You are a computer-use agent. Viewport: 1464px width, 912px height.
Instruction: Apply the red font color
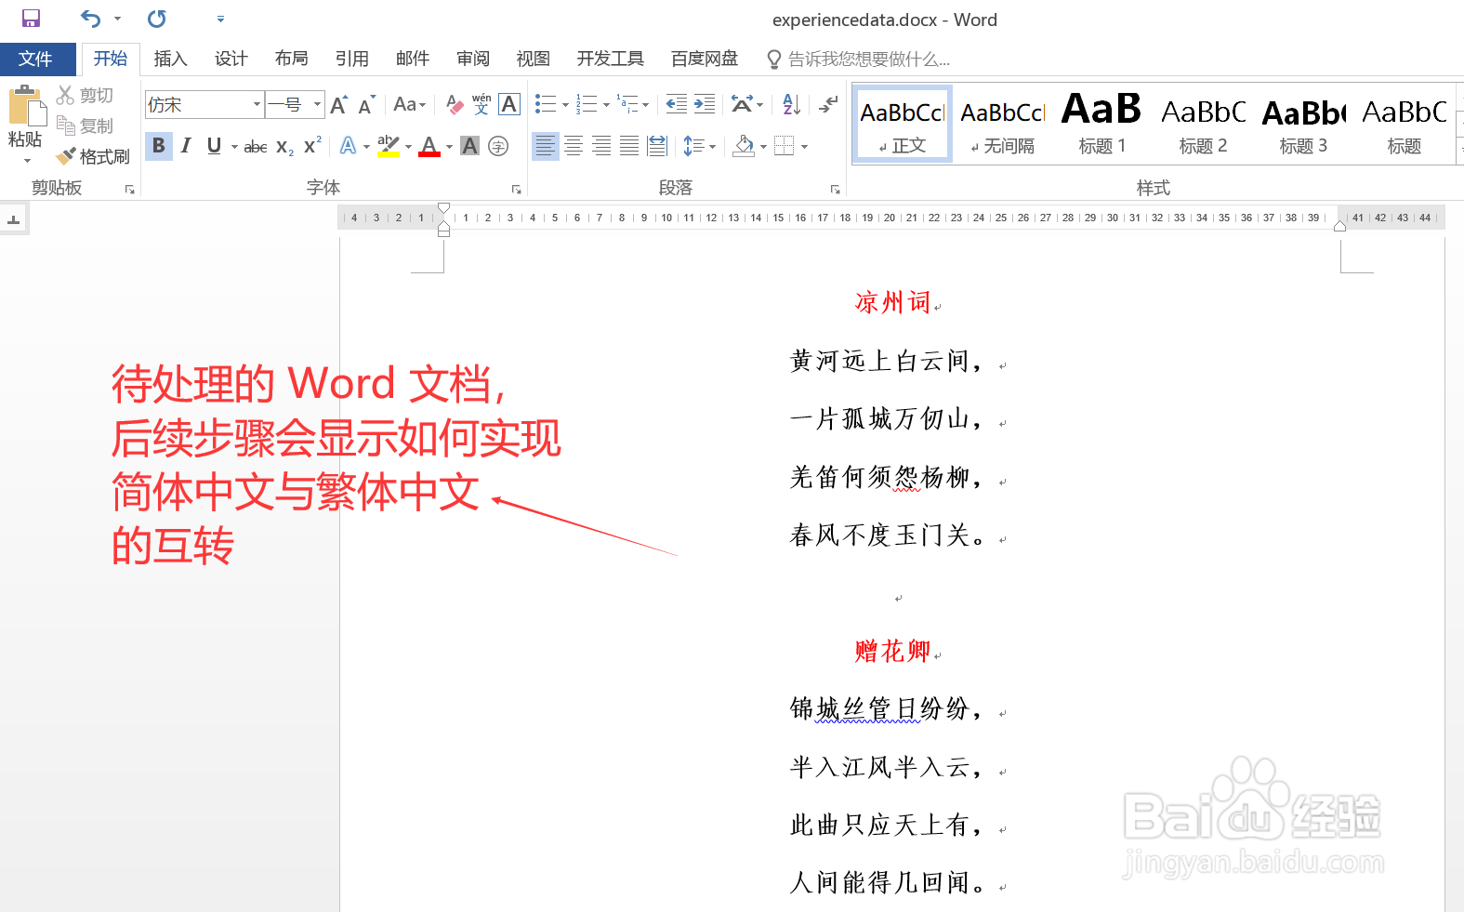pyautogui.click(x=429, y=146)
